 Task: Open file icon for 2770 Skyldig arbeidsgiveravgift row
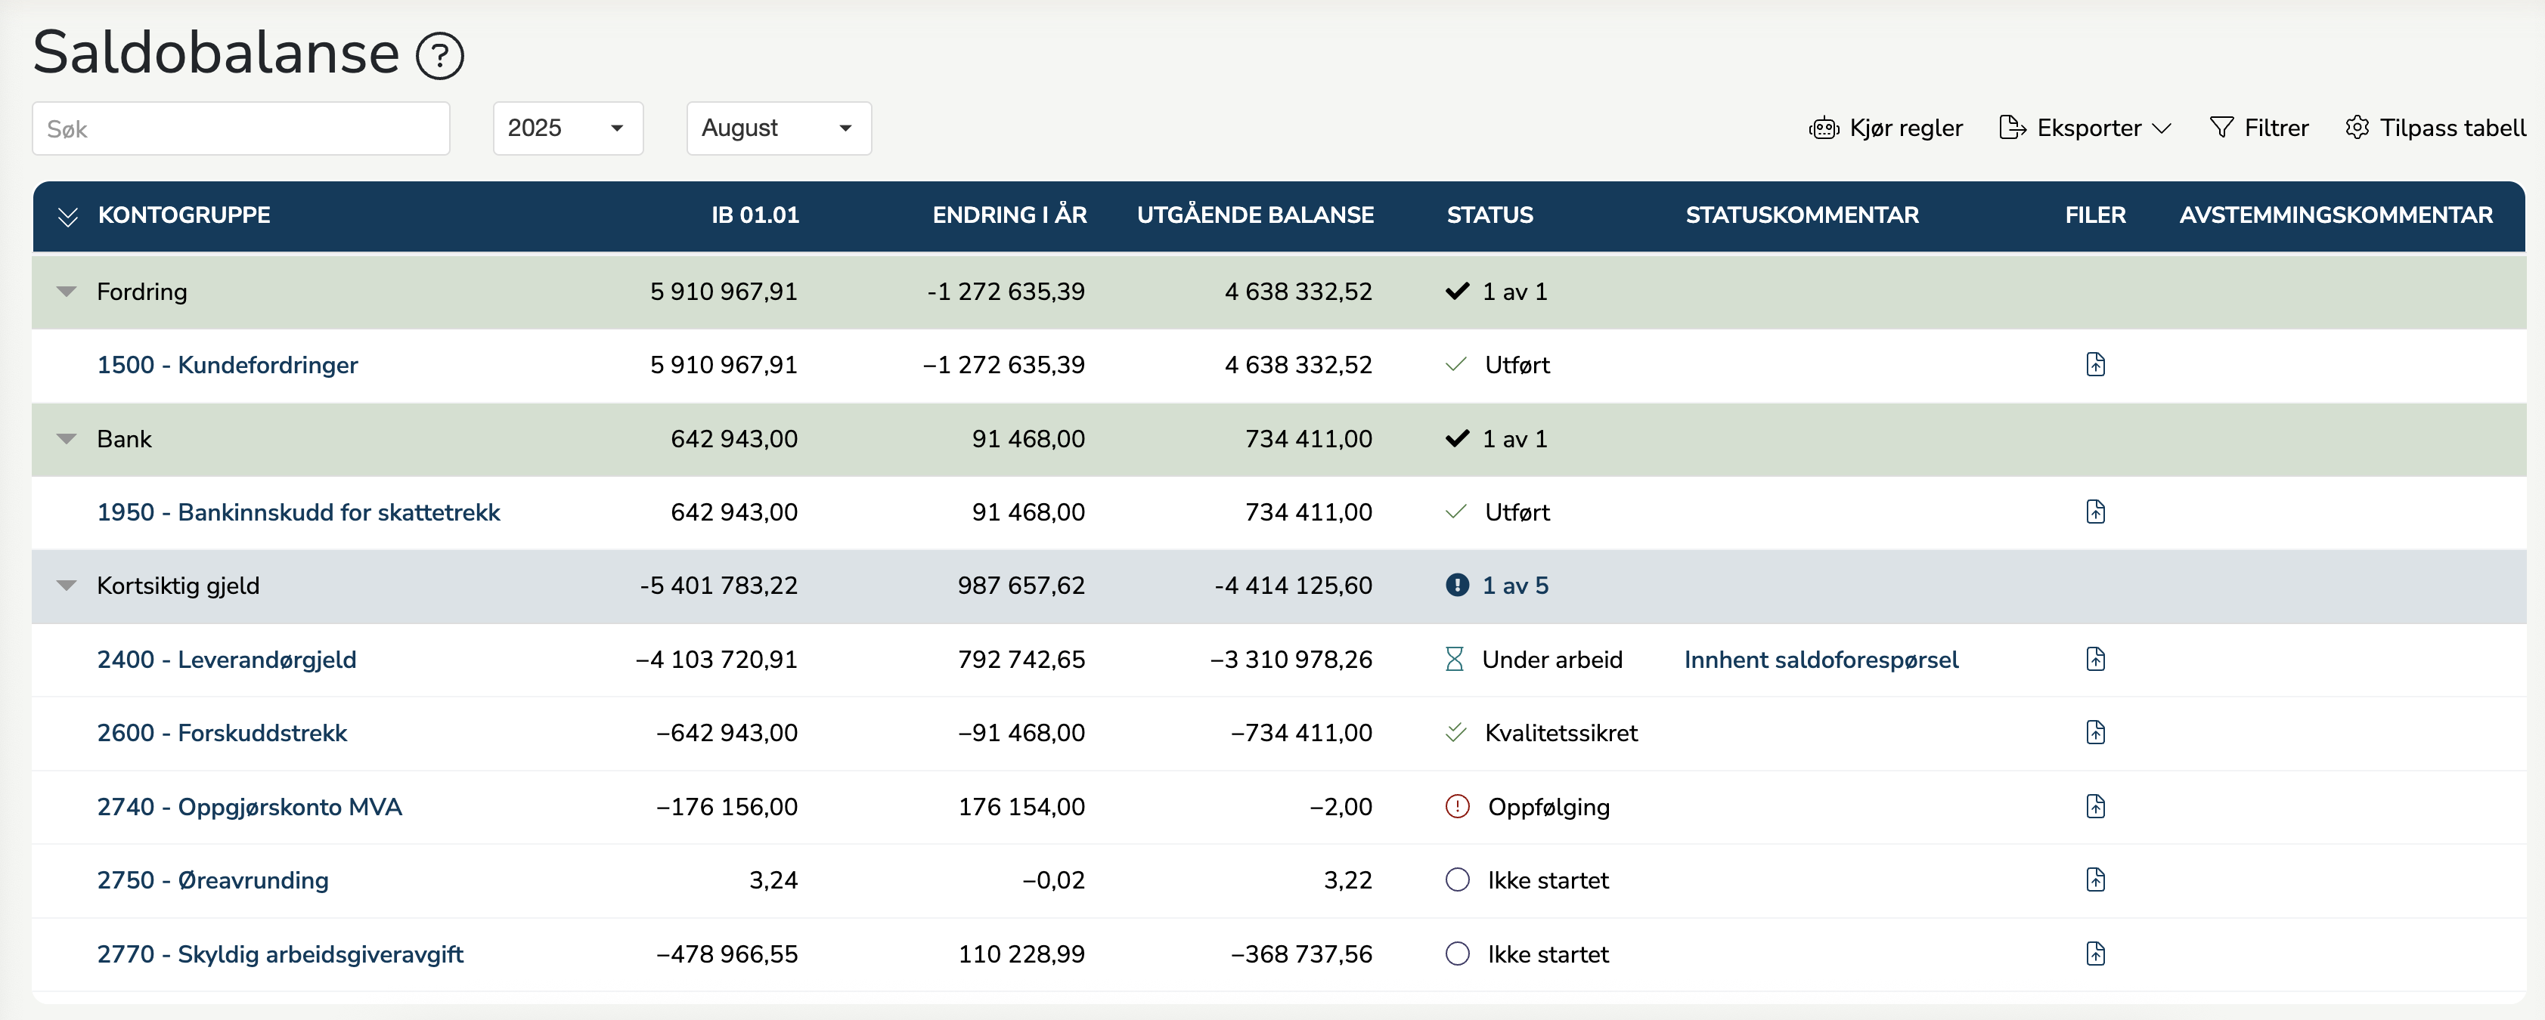click(2095, 954)
